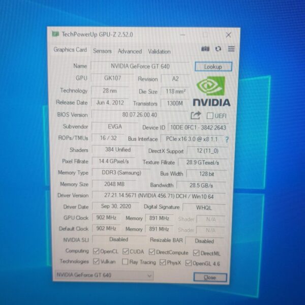The height and width of the screenshot is (305, 305).
Task: Switch to the Sensors tab
Action: pyautogui.click(x=102, y=51)
